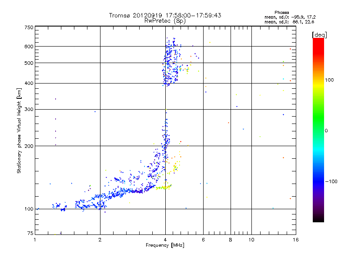Screen dimensions: 348x261
Task: Click the y-axis tick label '500'
Action: (x=29, y=63)
